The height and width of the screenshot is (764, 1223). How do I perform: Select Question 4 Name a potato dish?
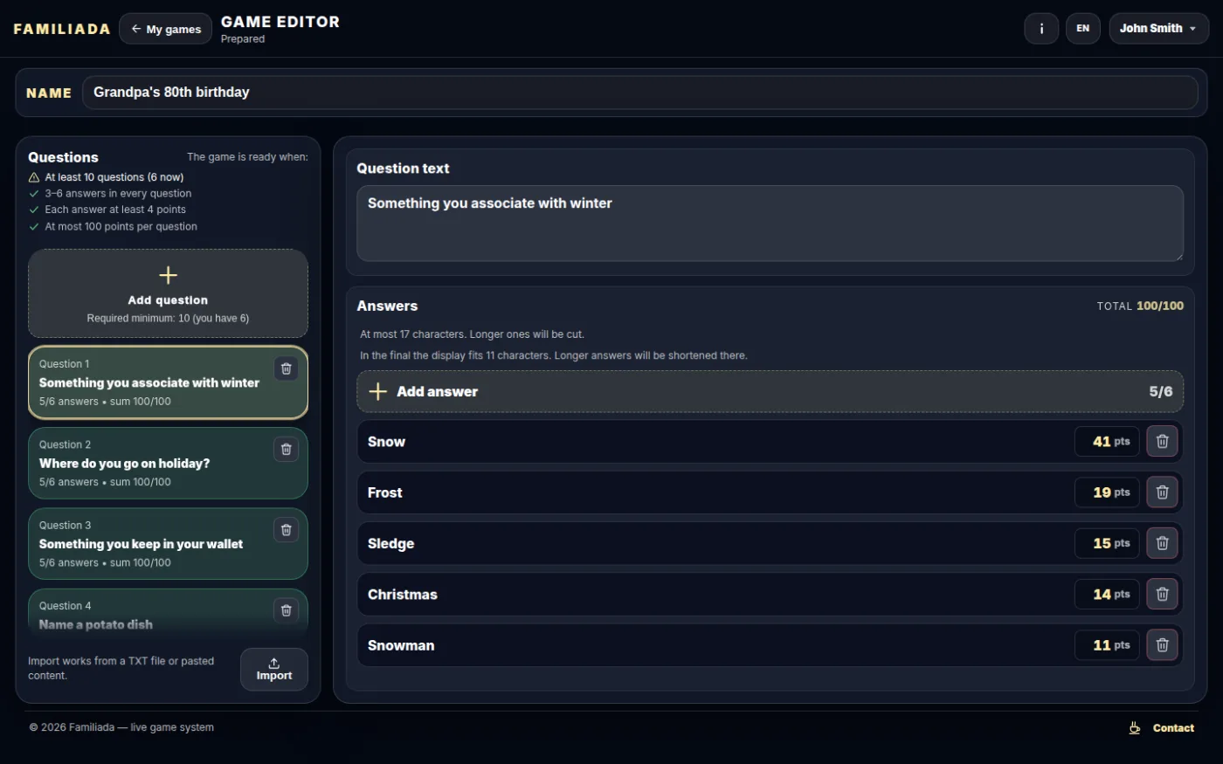(168, 611)
